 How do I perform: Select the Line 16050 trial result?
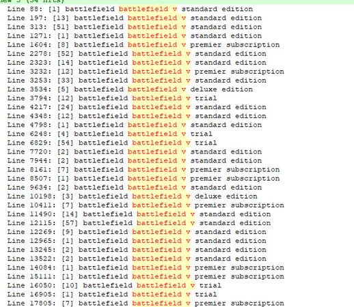pyautogui.click(x=114, y=285)
